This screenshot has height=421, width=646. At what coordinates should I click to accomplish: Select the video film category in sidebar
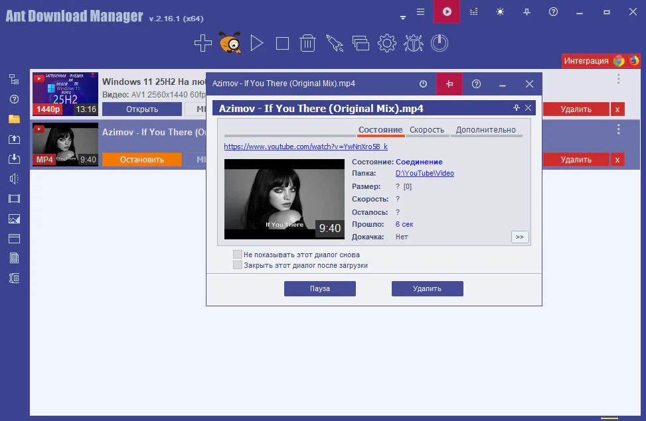pyautogui.click(x=14, y=198)
